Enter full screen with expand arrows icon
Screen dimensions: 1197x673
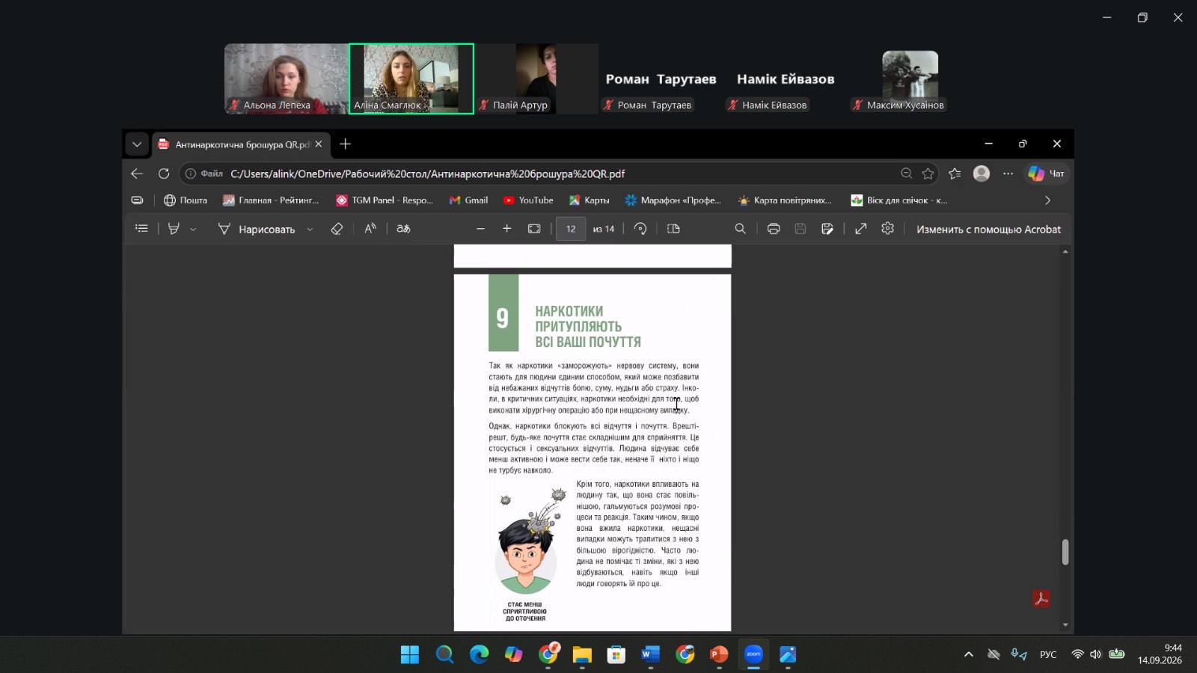(x=861, y=229)
